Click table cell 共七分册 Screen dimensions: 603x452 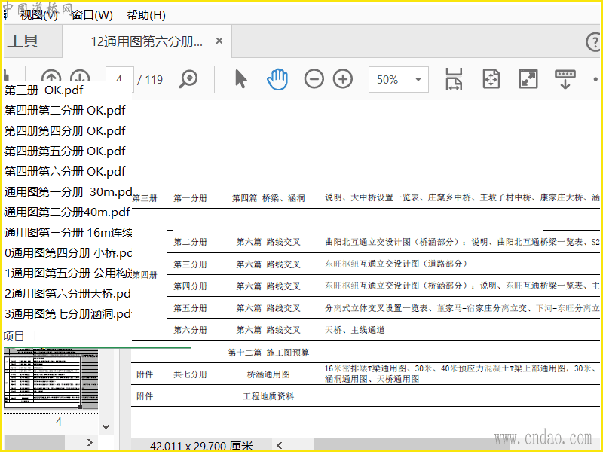[190, 374]
